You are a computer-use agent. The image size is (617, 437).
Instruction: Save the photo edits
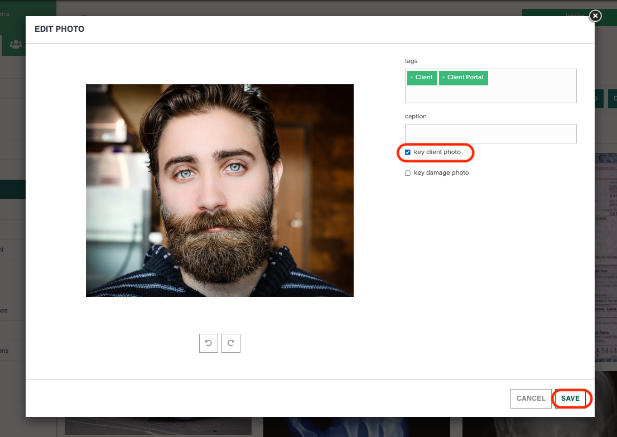pos(570,398)
